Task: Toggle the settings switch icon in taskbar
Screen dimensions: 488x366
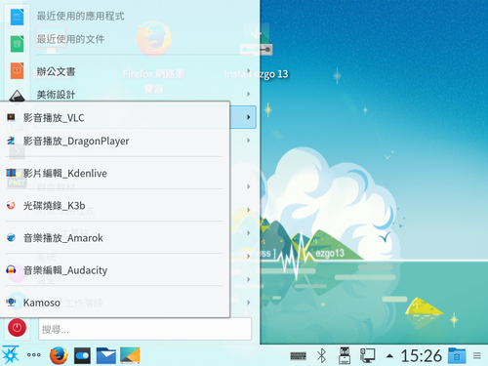Action: pyautogui.click(x=82, y=355)
